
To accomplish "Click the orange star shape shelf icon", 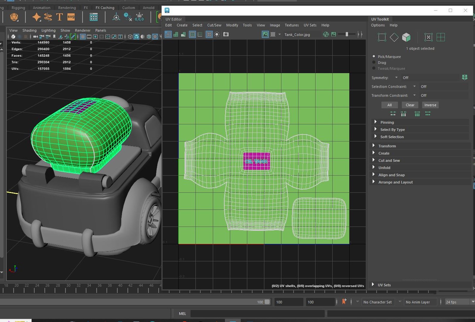I will pyautogui.click(x=36, y=17).
